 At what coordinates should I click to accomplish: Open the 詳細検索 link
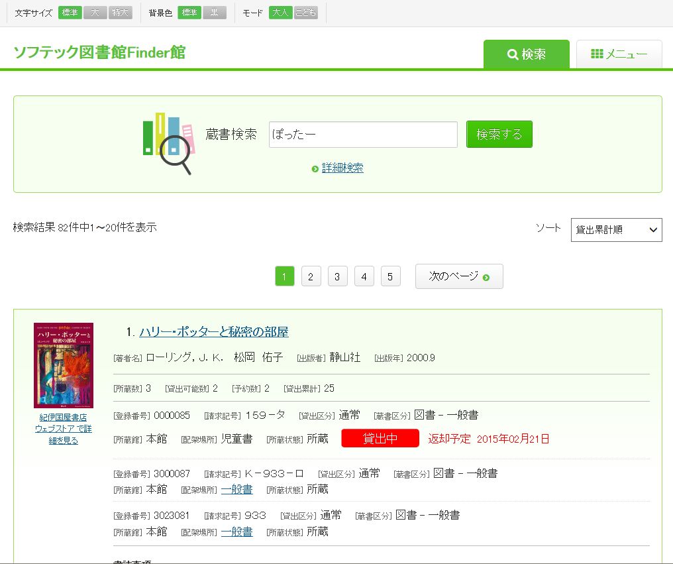342,168
